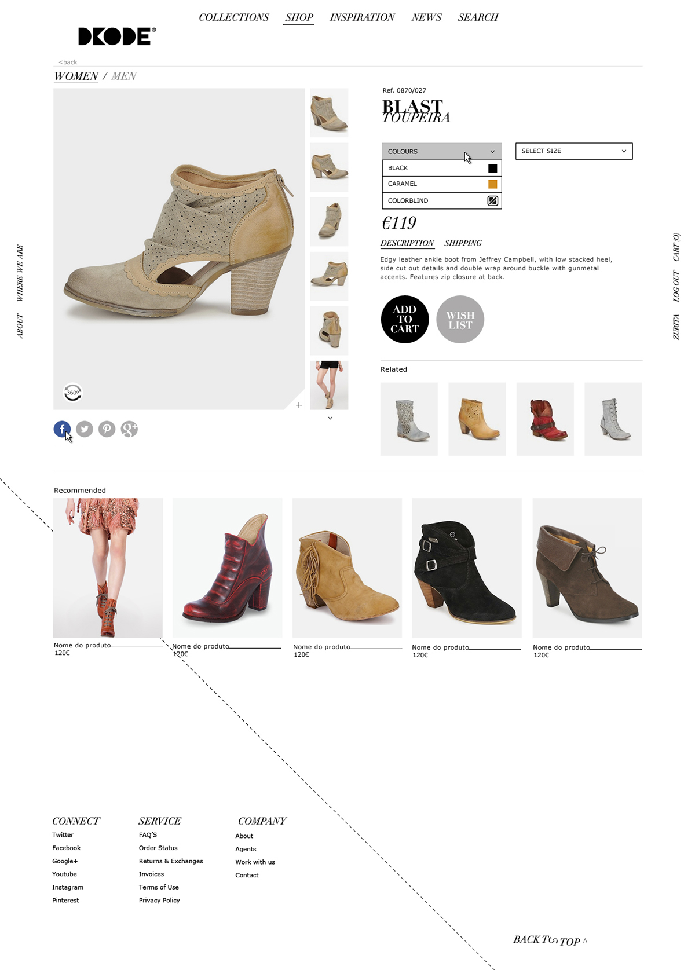Add the boot to cart
The height and width of the screenshot is (970, 695).
[x=405, y=319]
